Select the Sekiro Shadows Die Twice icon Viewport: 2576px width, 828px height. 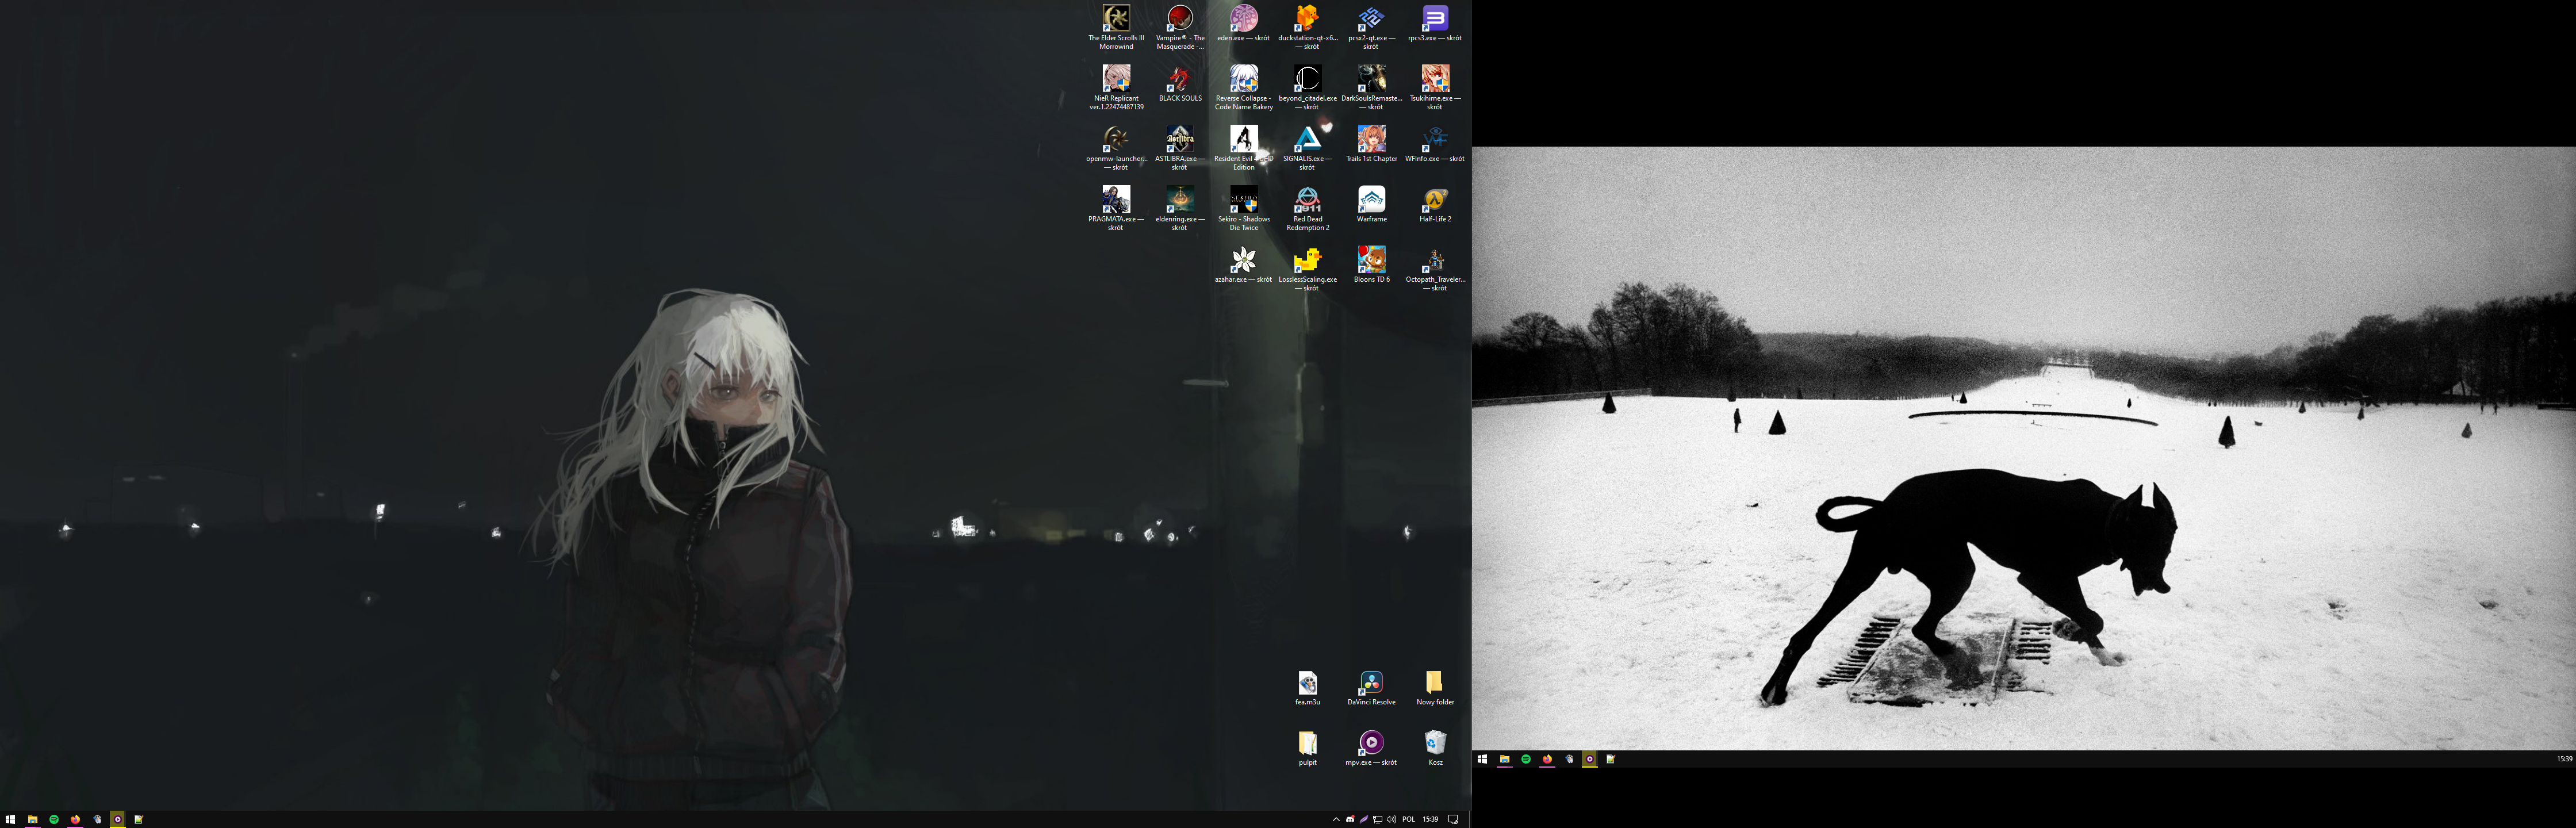[x=1244, y=208]
